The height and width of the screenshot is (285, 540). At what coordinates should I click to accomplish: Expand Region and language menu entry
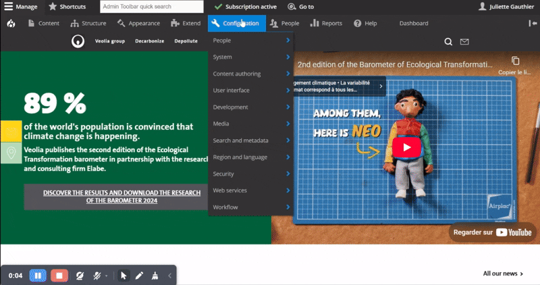(250, 157)
